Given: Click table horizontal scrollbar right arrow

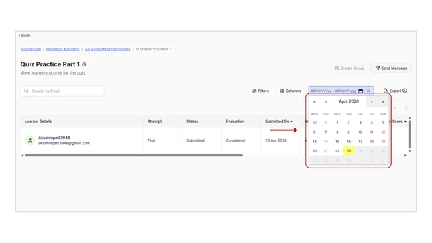Looking at the screenshot, I should [x=405, y=156].
